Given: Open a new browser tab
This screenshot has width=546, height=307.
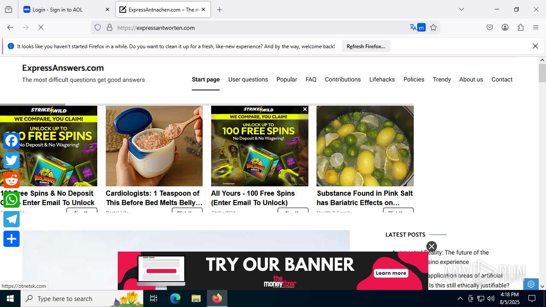Looking at the screenshot, I should pos(220,9).
